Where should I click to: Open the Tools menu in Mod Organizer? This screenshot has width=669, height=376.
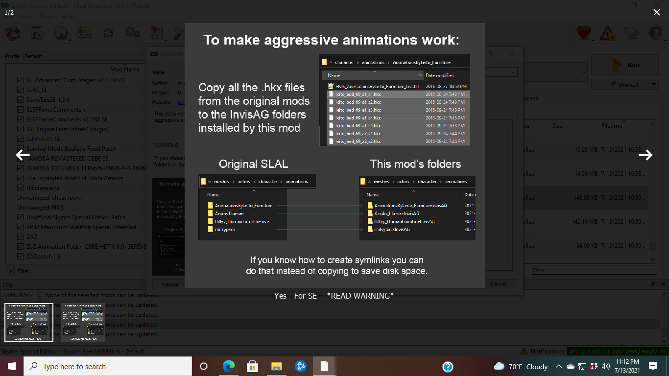click(47, 17)
